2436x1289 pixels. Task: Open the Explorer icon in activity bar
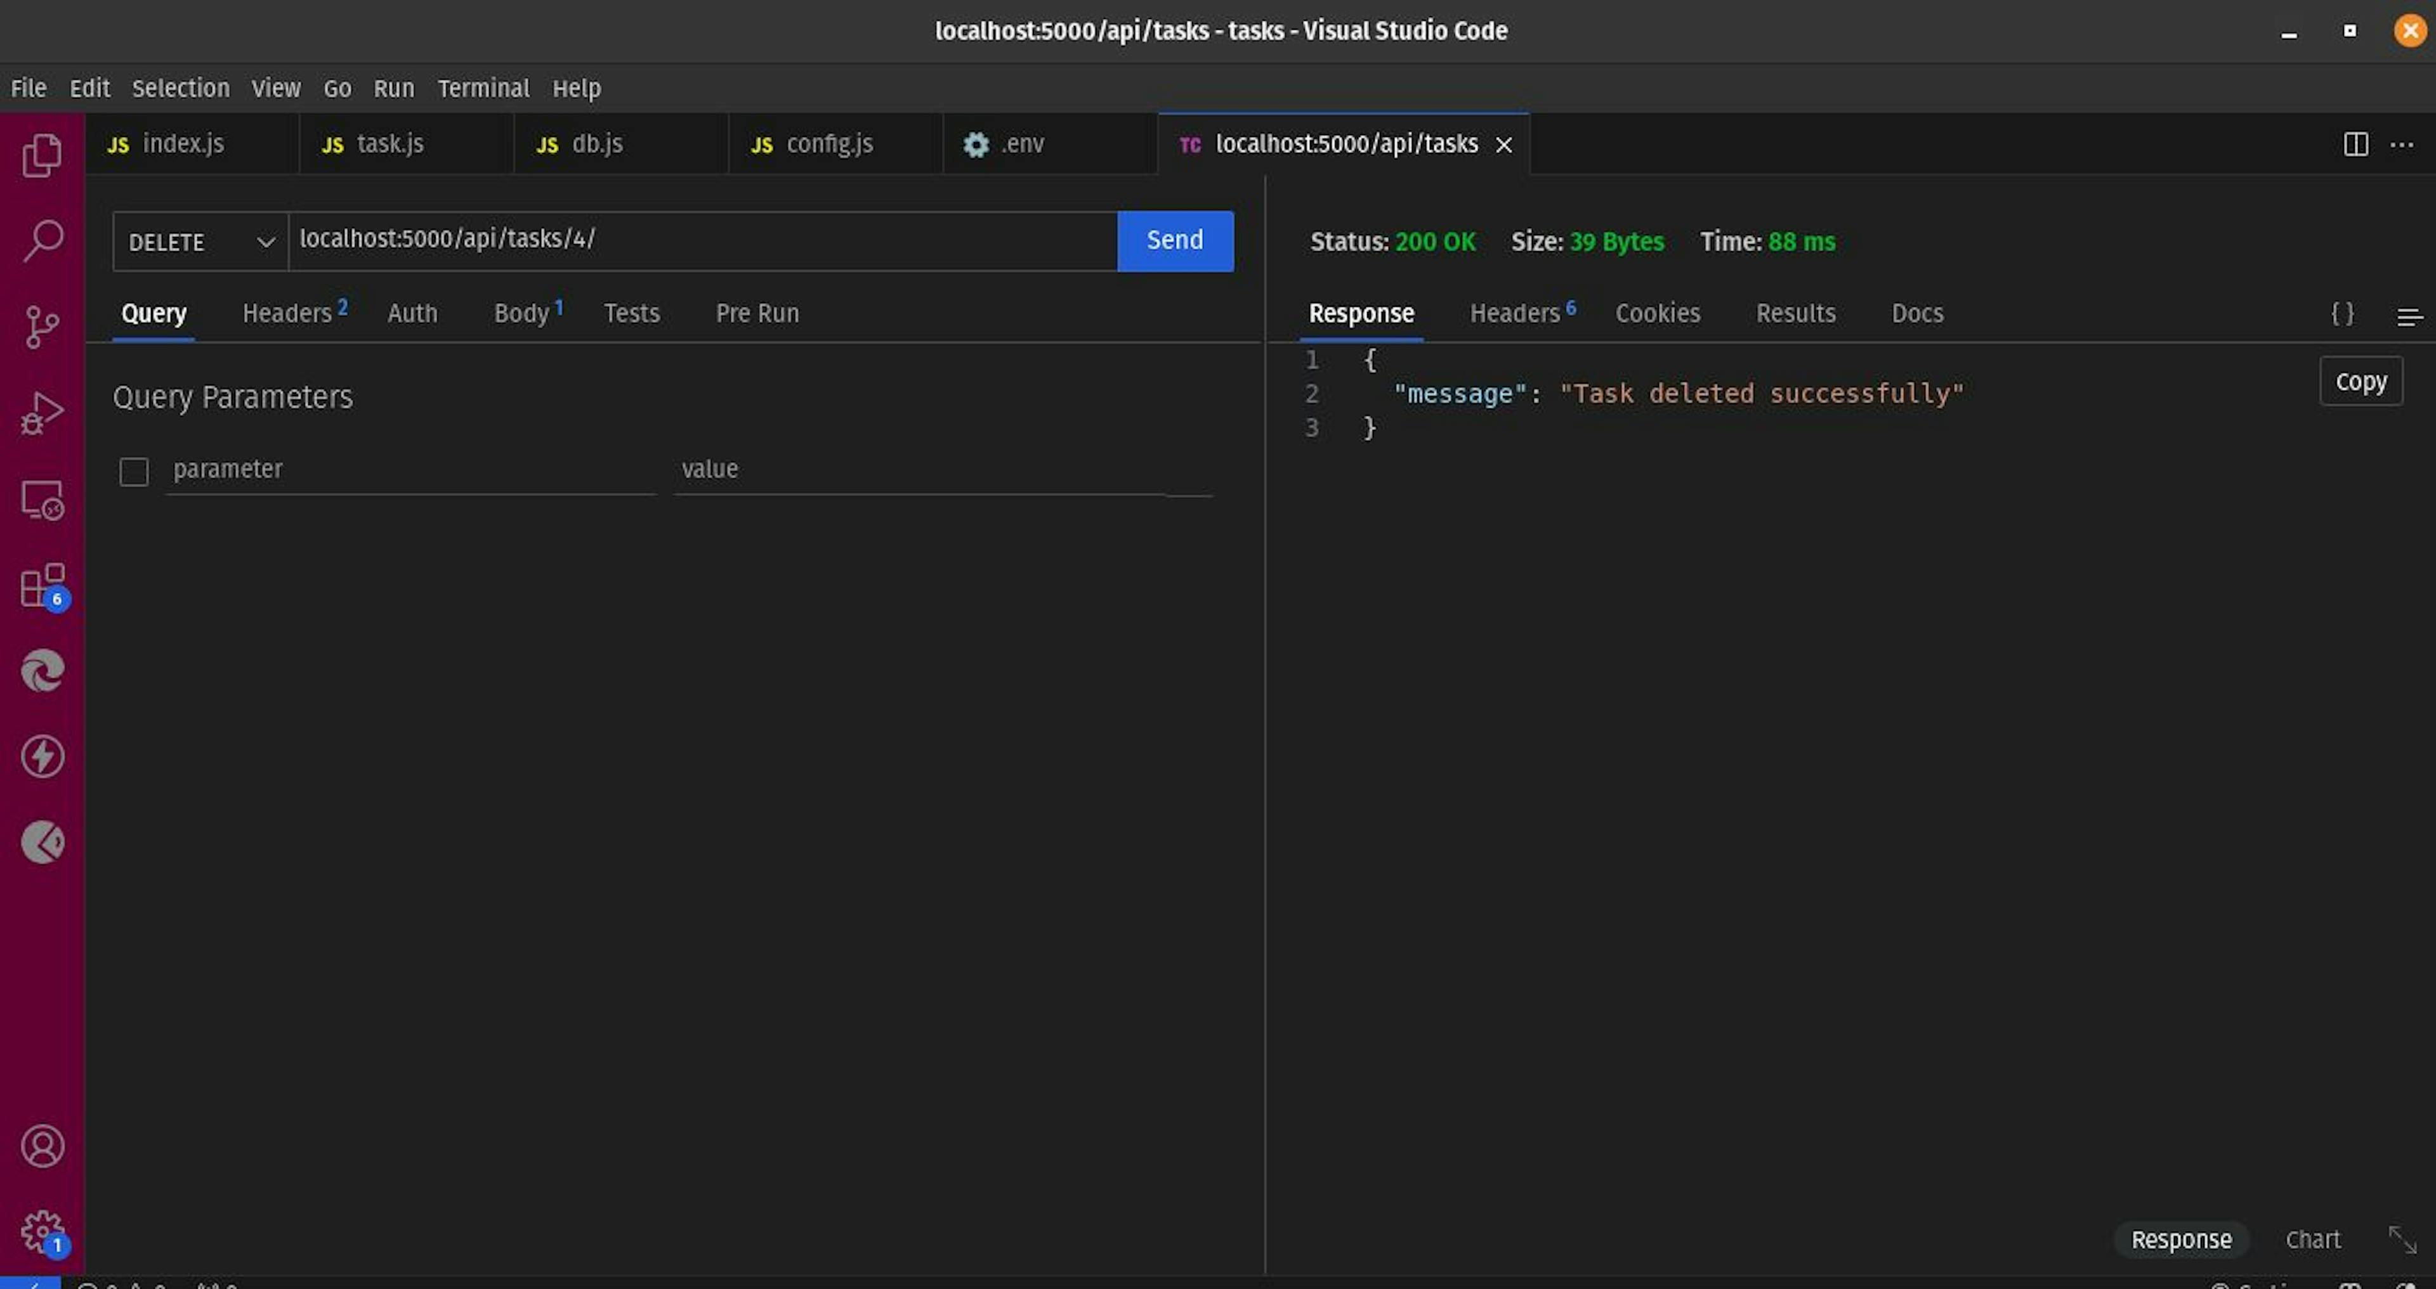[x=42, y=155]
